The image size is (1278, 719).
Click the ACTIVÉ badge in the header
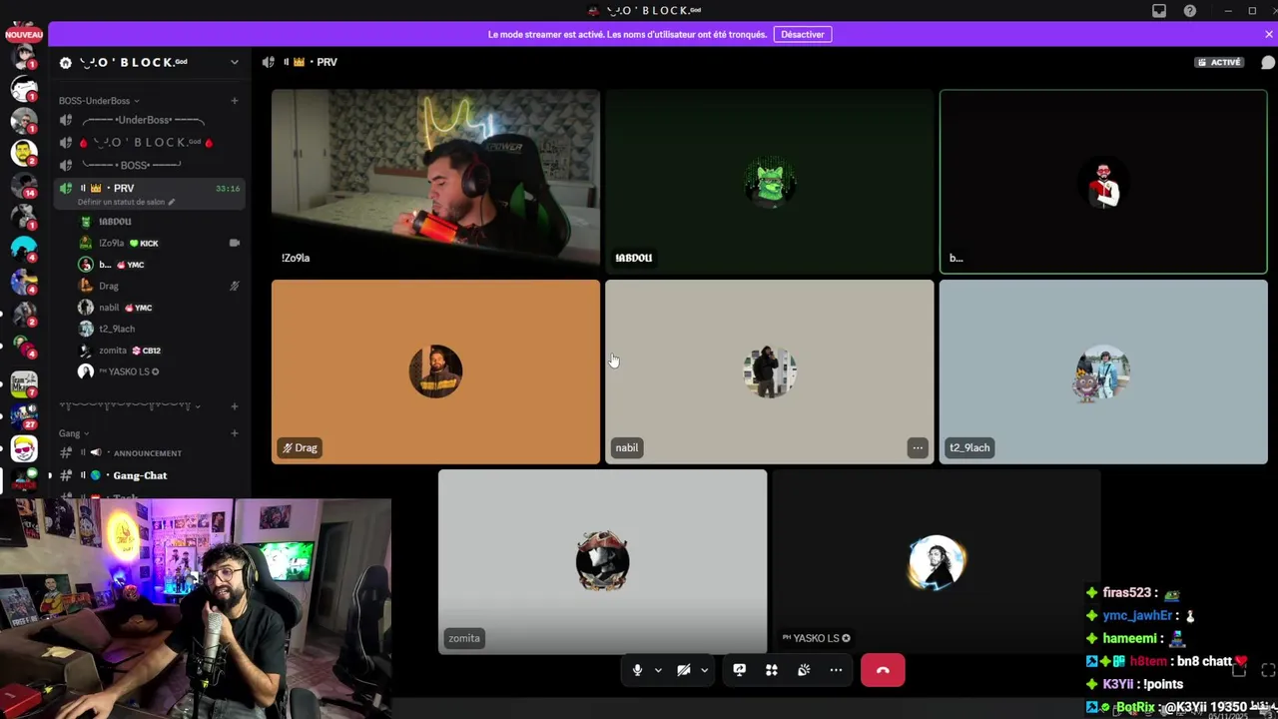(x=1220, y=62)
